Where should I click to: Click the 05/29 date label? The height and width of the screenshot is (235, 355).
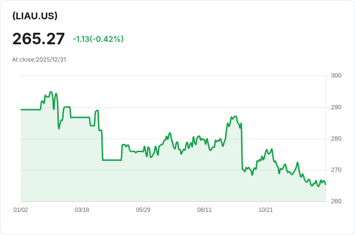(143, 210)
